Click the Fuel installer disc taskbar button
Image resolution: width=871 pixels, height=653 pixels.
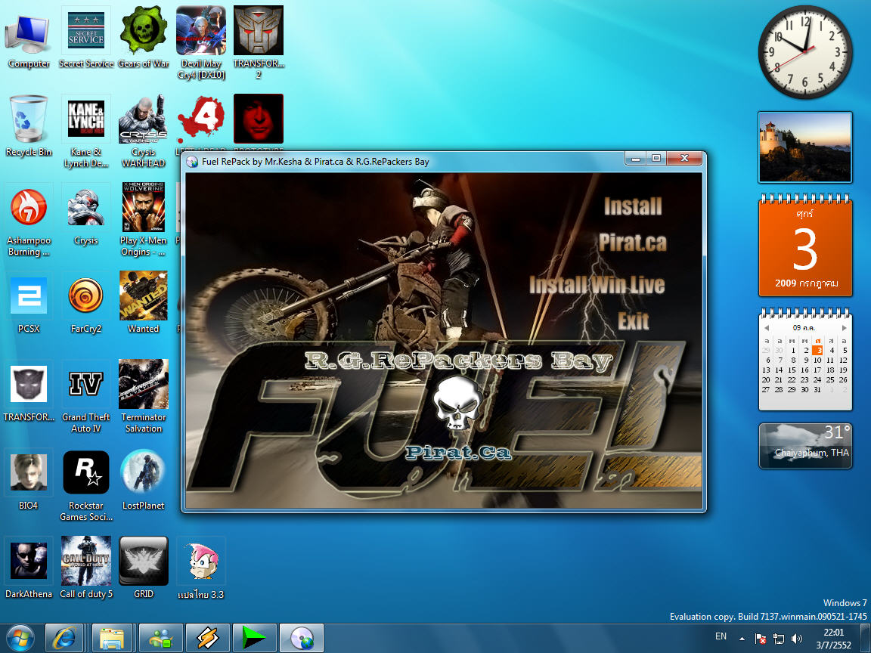coord(301,638)
